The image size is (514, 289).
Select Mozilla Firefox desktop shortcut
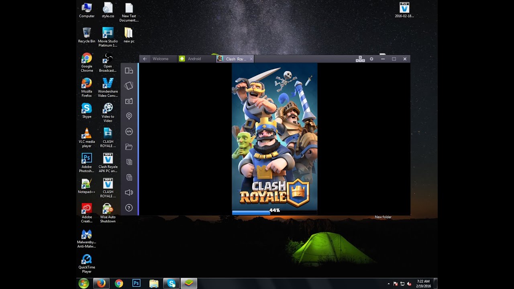coord(87,88)
